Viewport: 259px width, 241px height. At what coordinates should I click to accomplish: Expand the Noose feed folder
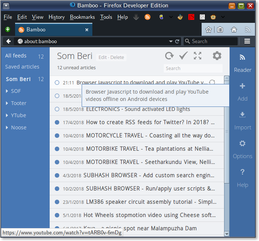(x=7, y=128)
